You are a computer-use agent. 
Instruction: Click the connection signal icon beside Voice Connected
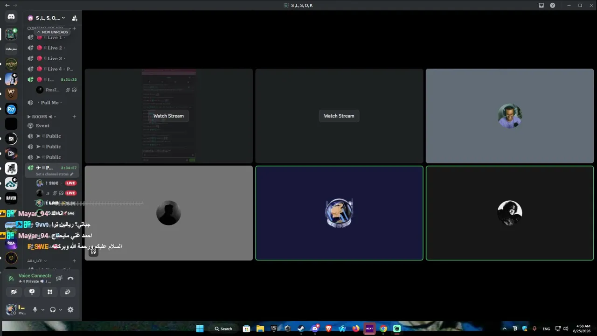tap(11, 278)
